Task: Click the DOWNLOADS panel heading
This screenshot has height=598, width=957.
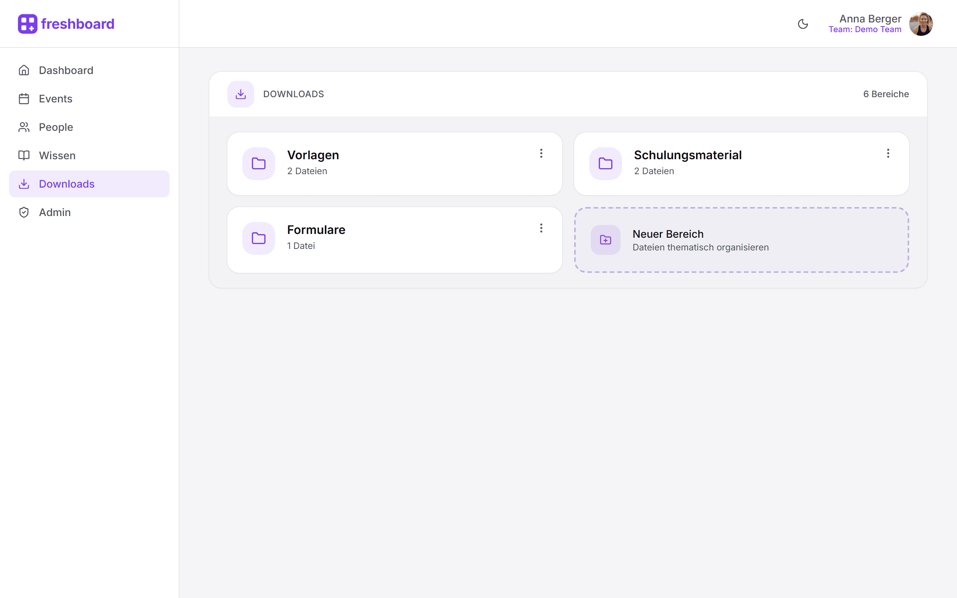Action: click(x=293, y=94)
